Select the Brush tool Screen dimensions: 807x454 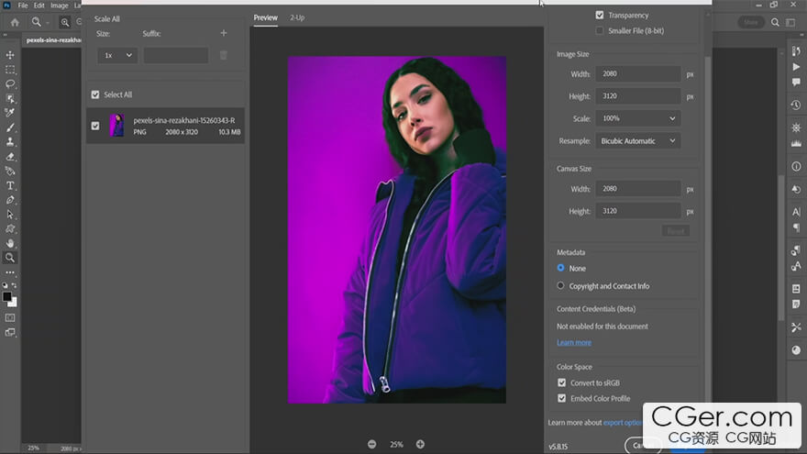pos(10,127)
